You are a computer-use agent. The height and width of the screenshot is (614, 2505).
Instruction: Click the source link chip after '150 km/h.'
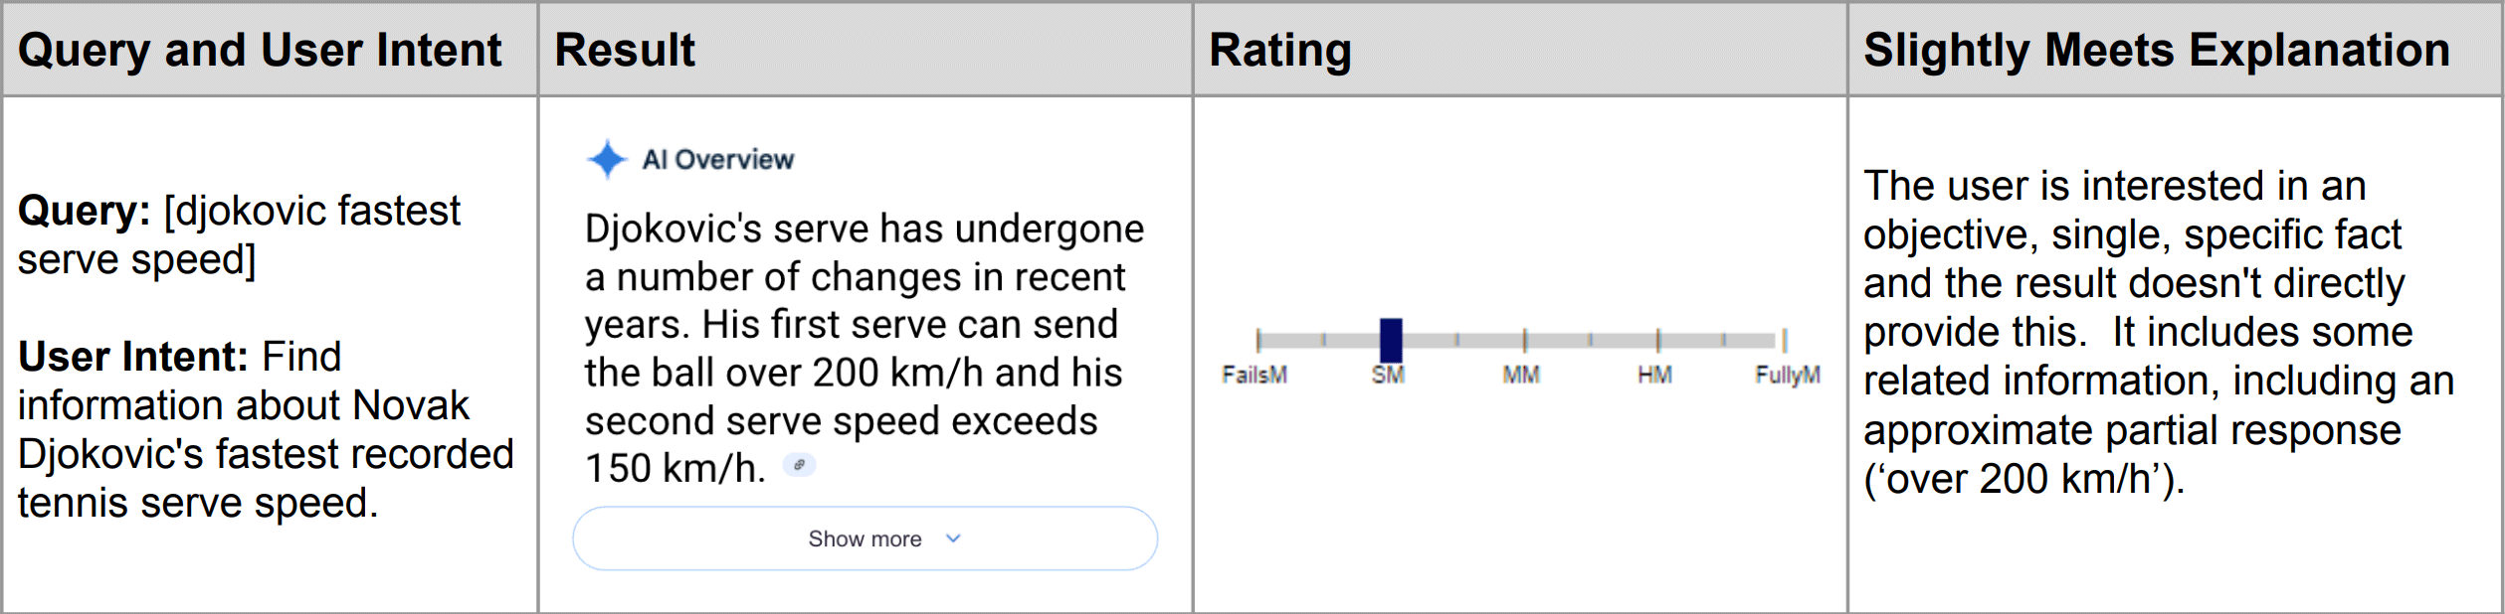pos(799,465)
